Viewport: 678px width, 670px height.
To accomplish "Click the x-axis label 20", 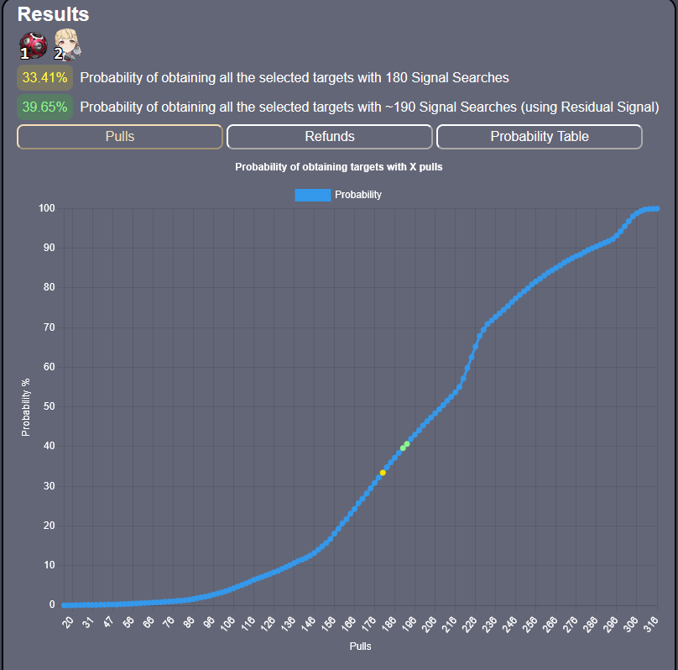I will click(x=67, y=623).
